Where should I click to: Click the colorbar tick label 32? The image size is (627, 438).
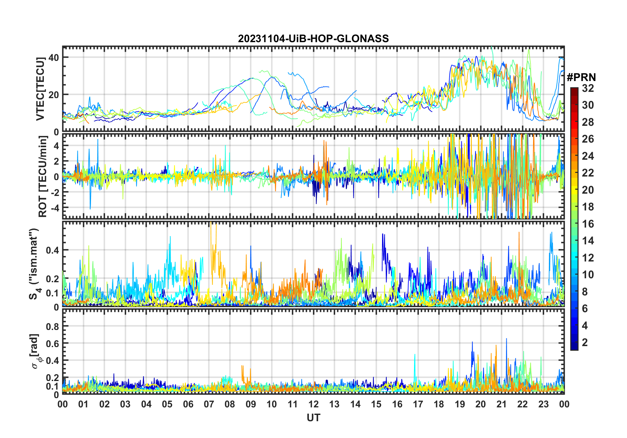point(588,88)
